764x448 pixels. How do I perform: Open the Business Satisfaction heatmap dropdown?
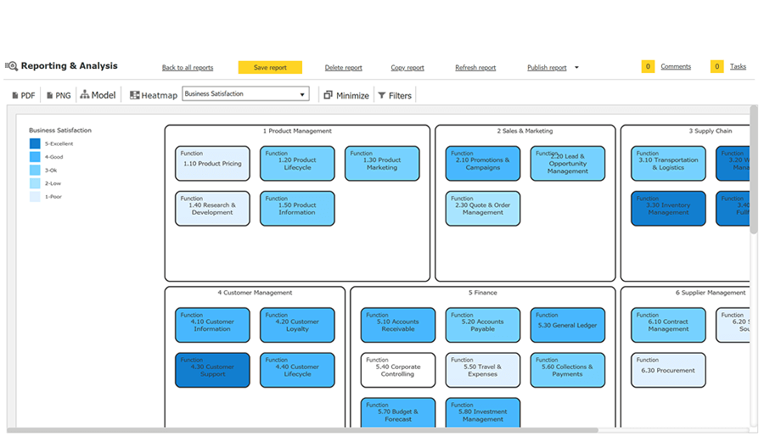point(245,94)
